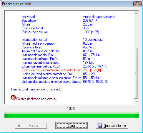Screen dimensions: 143x133
Task: Click 'Altura media suspensión:' label
Action: (x=39, y=43)
